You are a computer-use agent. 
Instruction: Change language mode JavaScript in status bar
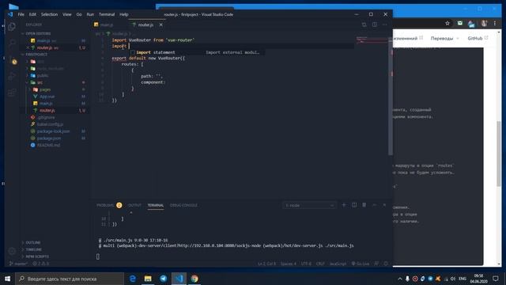(x=338, y=264)
